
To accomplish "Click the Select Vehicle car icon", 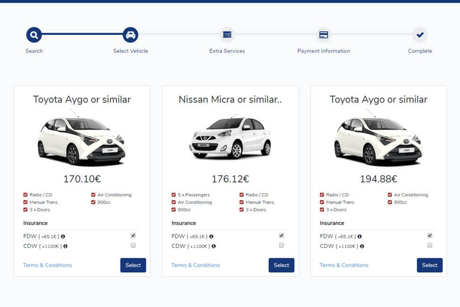I will 130,34.
